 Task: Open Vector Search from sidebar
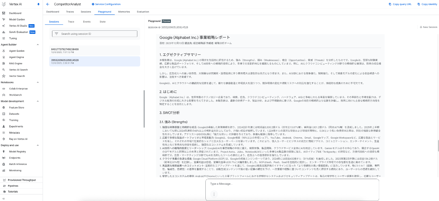(17, 76)
